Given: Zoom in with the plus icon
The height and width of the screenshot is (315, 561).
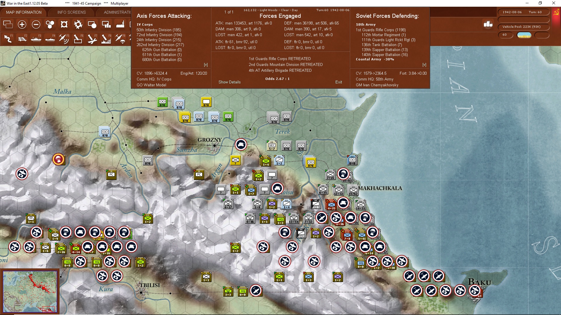Looking at the screenshot, I should click(22, 24).
